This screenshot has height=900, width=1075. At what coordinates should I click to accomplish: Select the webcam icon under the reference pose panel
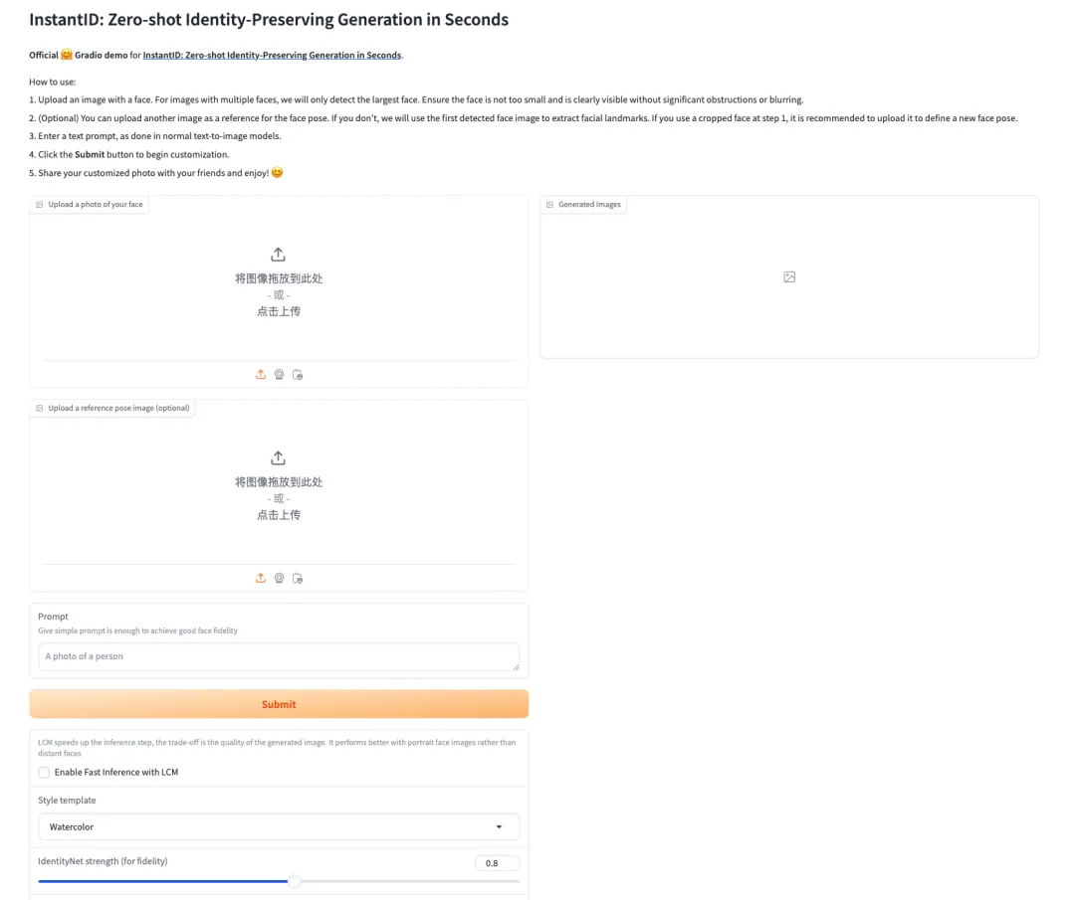(279, 578)
